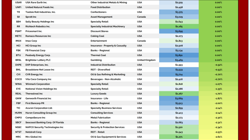The height and width of the screenshot is (140, 250).
Task: Click the -1.07% change value
Action: point(218,84)
